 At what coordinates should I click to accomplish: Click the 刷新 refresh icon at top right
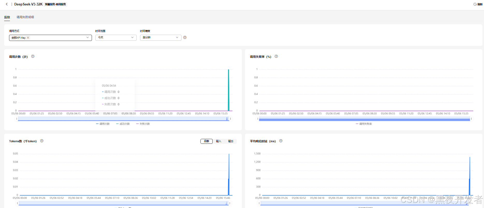tap(475, 4)
